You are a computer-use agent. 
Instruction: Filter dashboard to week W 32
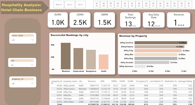pos(189,5)
